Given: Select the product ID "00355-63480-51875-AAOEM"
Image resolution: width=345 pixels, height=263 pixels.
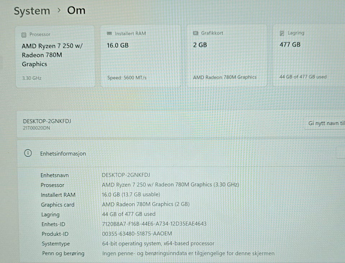Looking at the screenshot, I should 137,233.
